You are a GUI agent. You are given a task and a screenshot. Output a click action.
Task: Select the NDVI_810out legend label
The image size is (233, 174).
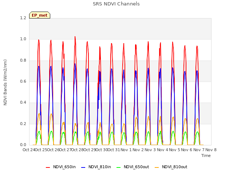(x=175, y=167)
